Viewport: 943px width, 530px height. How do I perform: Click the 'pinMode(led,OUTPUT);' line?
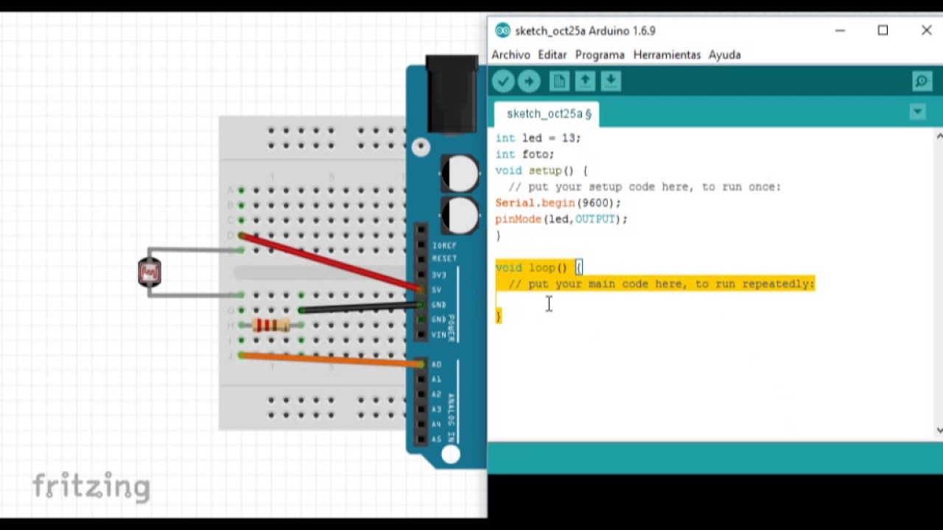pyautogui.click(x=561, y=219)
